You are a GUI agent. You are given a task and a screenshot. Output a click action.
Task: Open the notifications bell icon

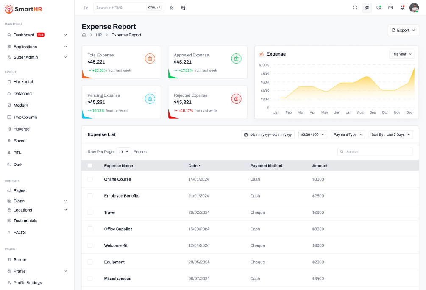click(x=402, y=8)
